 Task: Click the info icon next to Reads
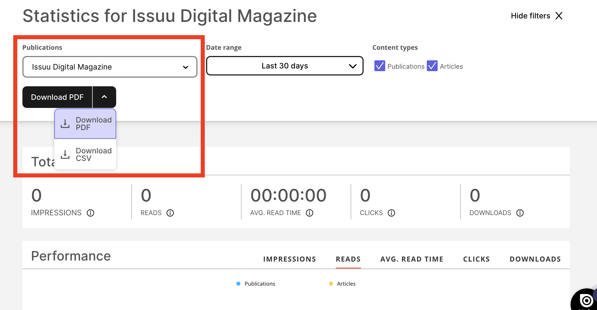coord(170,213)
